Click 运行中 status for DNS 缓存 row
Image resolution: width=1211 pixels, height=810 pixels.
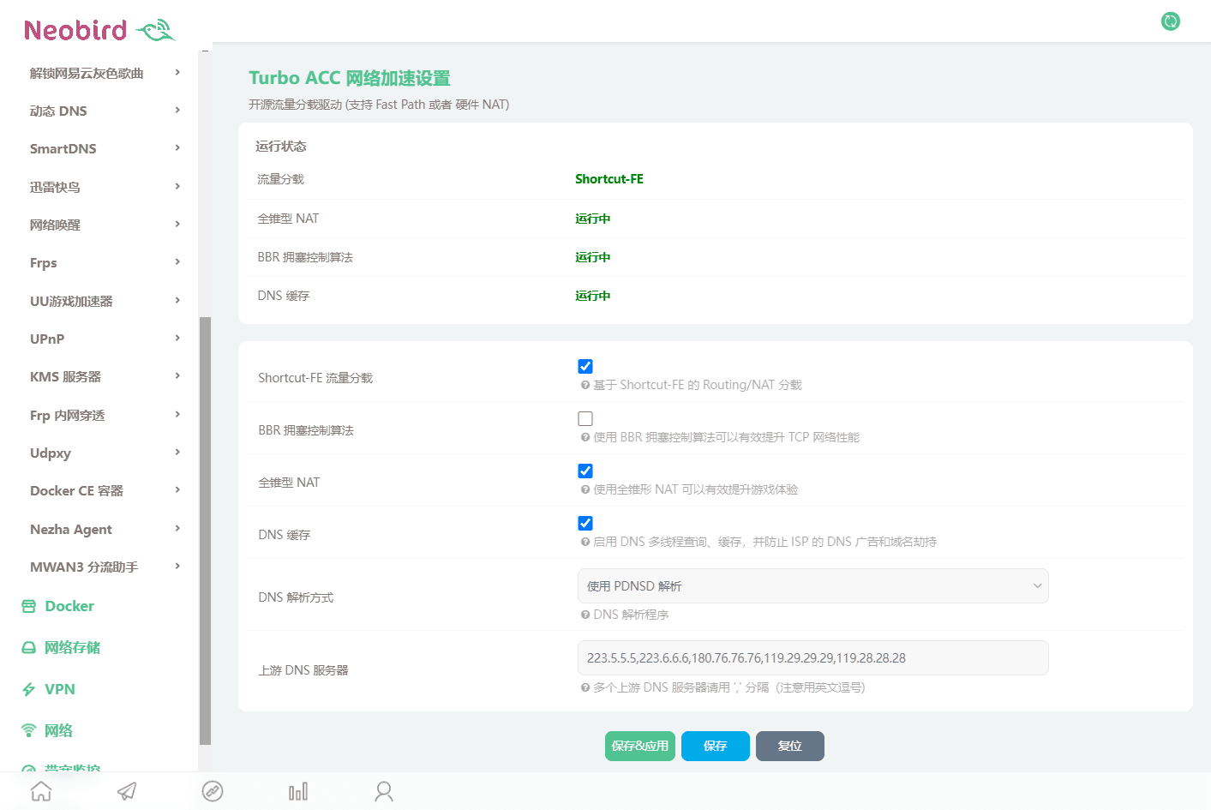[593, 296]
